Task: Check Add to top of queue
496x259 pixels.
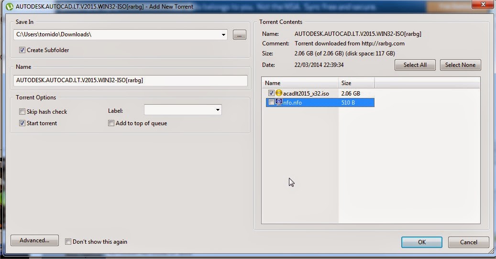Action: click(111, 123)
